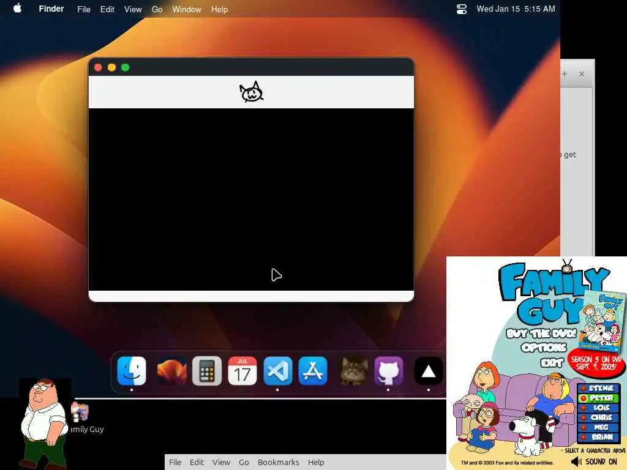Image resolution: width=627 pixels, height=470 pixels.
Task: Open Help menu in bottom file manager
Action: click(316, 462)
